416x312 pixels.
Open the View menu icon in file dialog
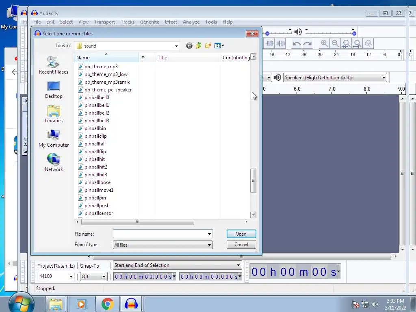(x=219, y=45)
